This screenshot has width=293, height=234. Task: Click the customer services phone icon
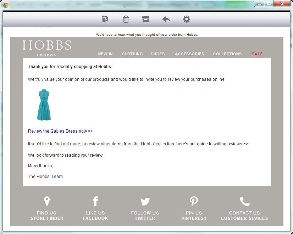point(245,201)
